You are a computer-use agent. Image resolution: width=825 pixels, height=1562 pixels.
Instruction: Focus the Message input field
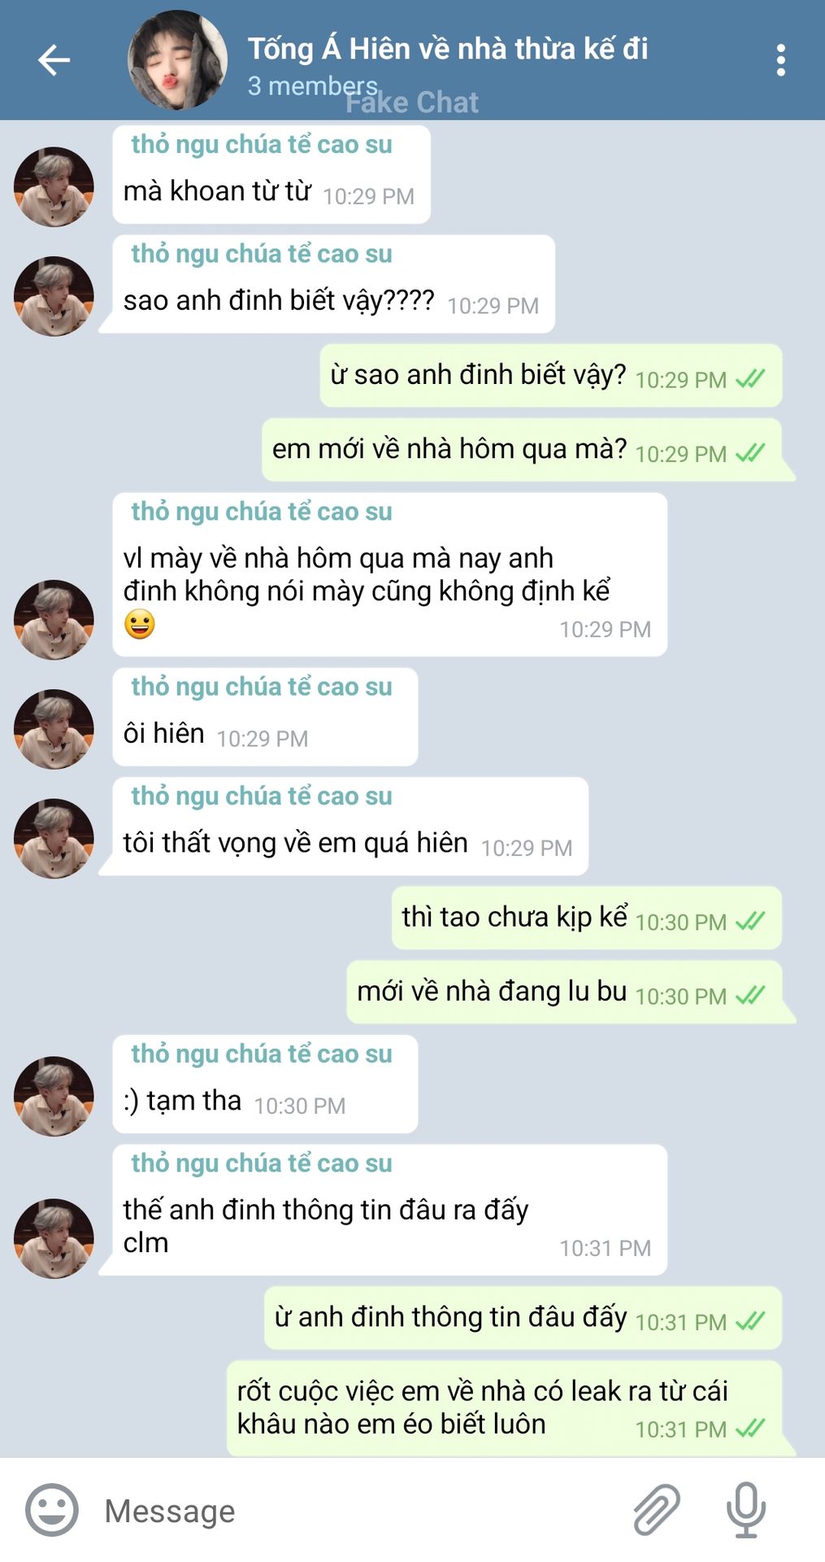358,1511
